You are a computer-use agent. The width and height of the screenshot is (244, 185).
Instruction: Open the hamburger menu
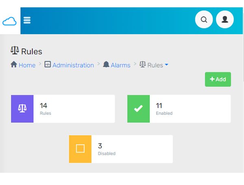[27, 20]
